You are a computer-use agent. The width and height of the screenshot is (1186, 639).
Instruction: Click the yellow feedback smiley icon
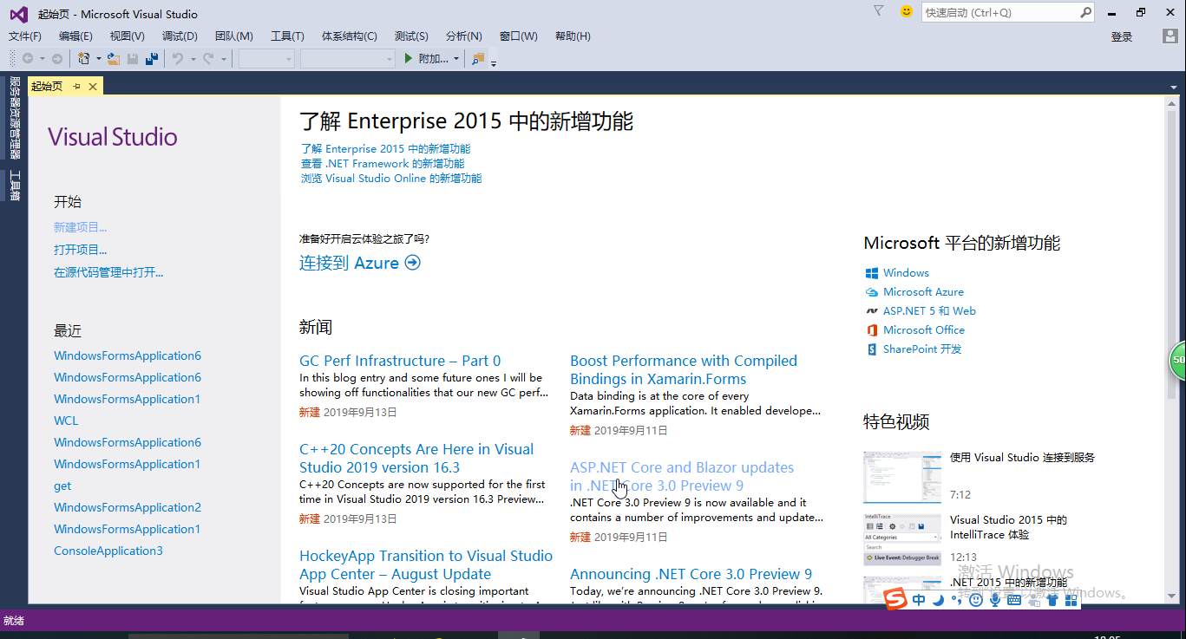907,11
